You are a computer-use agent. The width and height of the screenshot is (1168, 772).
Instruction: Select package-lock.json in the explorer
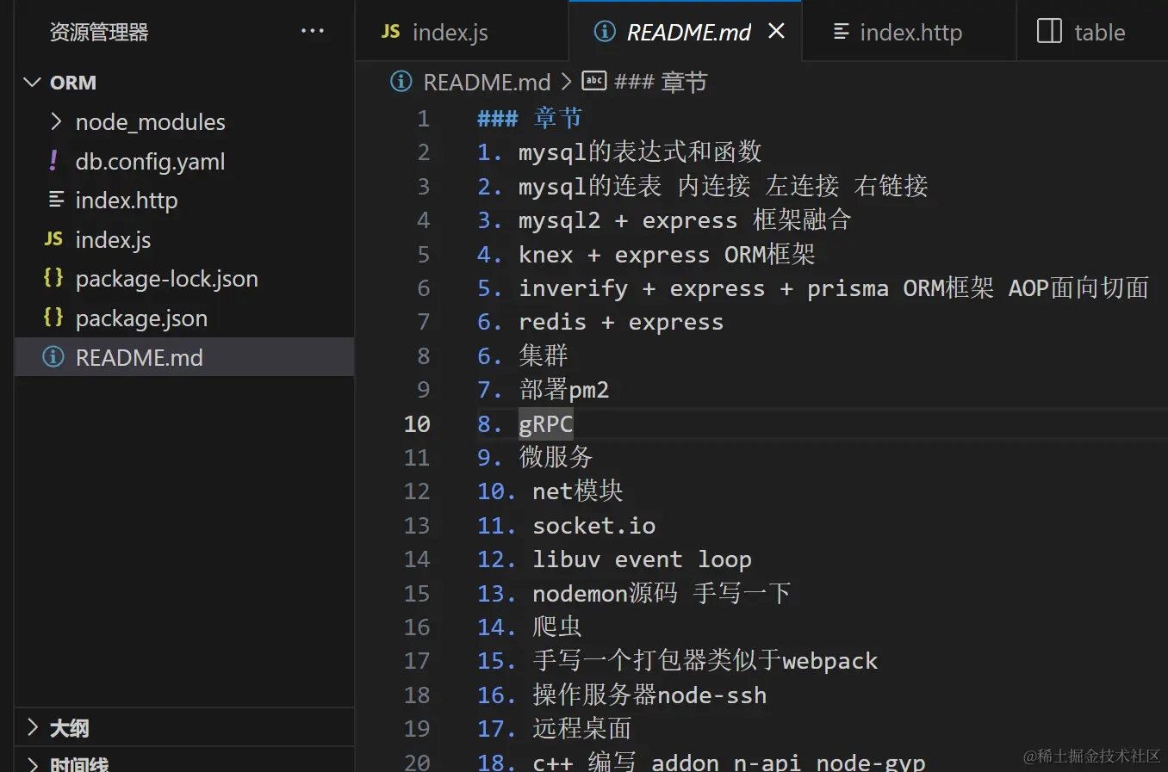pyautogui.click(x=167, y=278)
